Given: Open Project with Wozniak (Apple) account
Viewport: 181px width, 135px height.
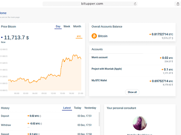Looking at the screenshot, I should coord(132,71).
